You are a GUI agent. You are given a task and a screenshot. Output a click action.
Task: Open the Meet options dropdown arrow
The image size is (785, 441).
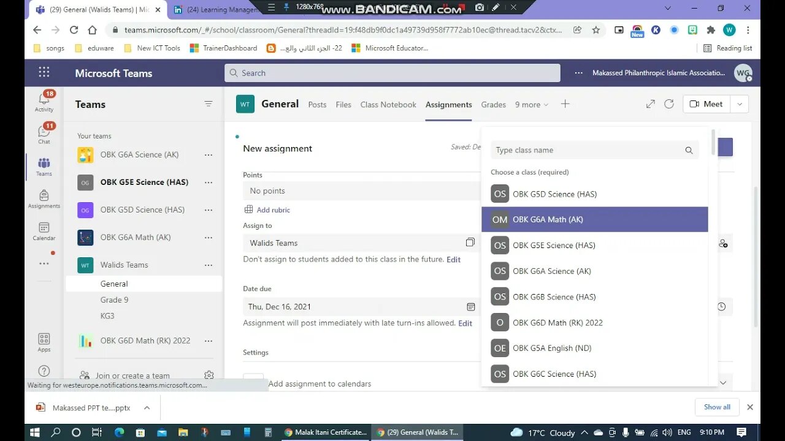click(x=740, y=104)
